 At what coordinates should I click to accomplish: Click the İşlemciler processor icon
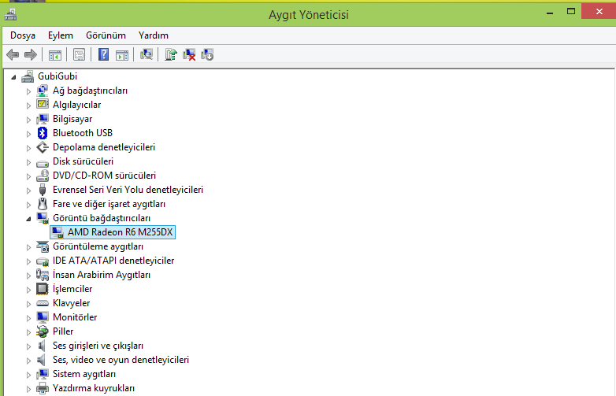coord(43,289)
